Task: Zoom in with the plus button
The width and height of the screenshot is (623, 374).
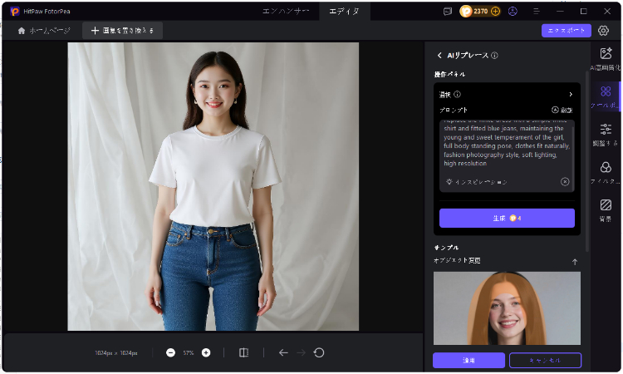Action: click(x=206, y=352)
